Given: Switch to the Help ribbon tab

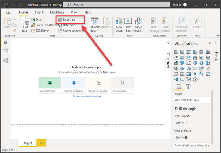Looking at the screenshot, I should point(88,12).
